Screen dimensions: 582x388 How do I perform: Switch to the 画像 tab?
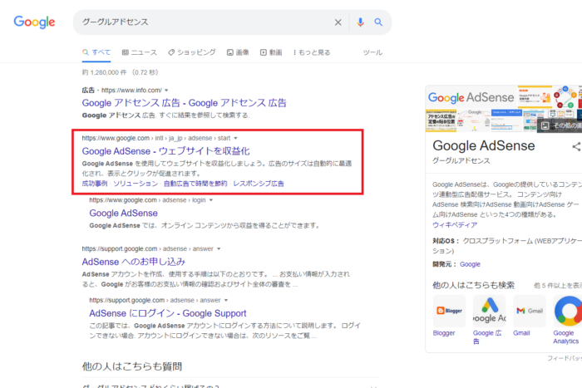pyautogui.click(x=238, y=52)
